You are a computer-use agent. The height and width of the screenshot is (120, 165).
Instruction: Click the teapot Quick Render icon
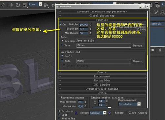157,5
